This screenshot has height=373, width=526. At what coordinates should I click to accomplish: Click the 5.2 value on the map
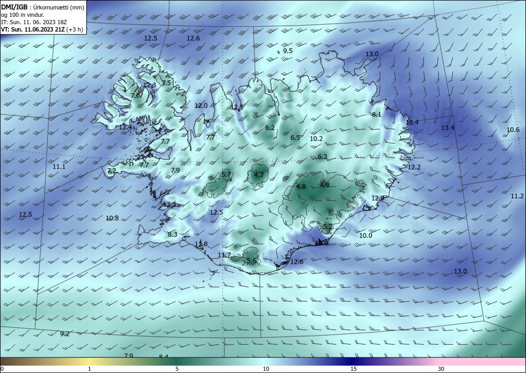coord(328,226)
